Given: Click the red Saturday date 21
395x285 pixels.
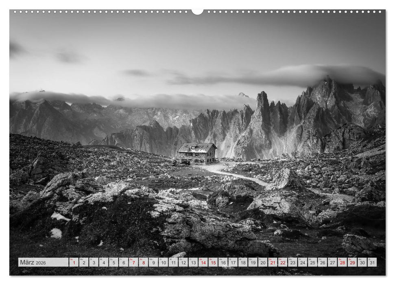Looking at the screenshot, I should click(273, 264).
